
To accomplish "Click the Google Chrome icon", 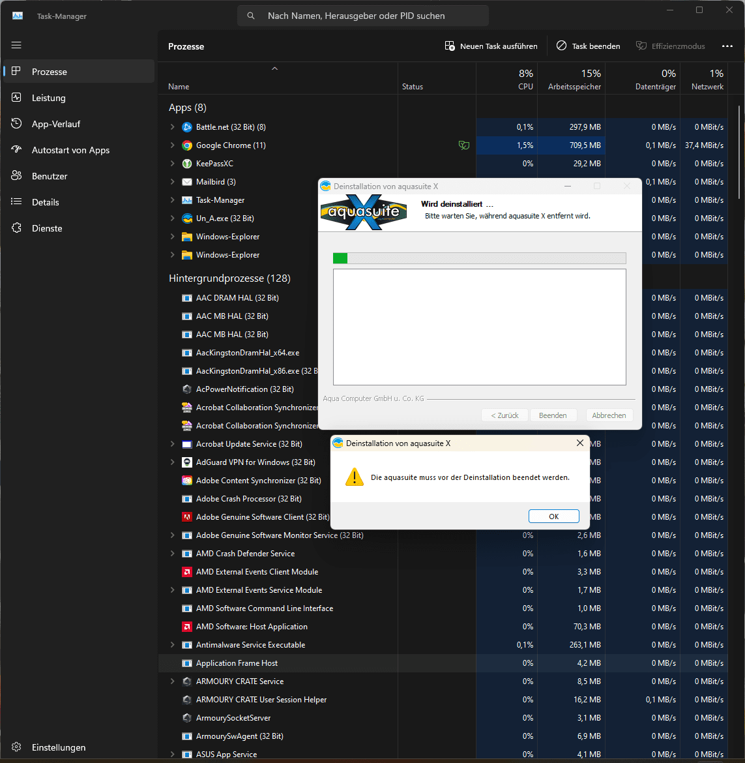I will [x=186, y=145].
